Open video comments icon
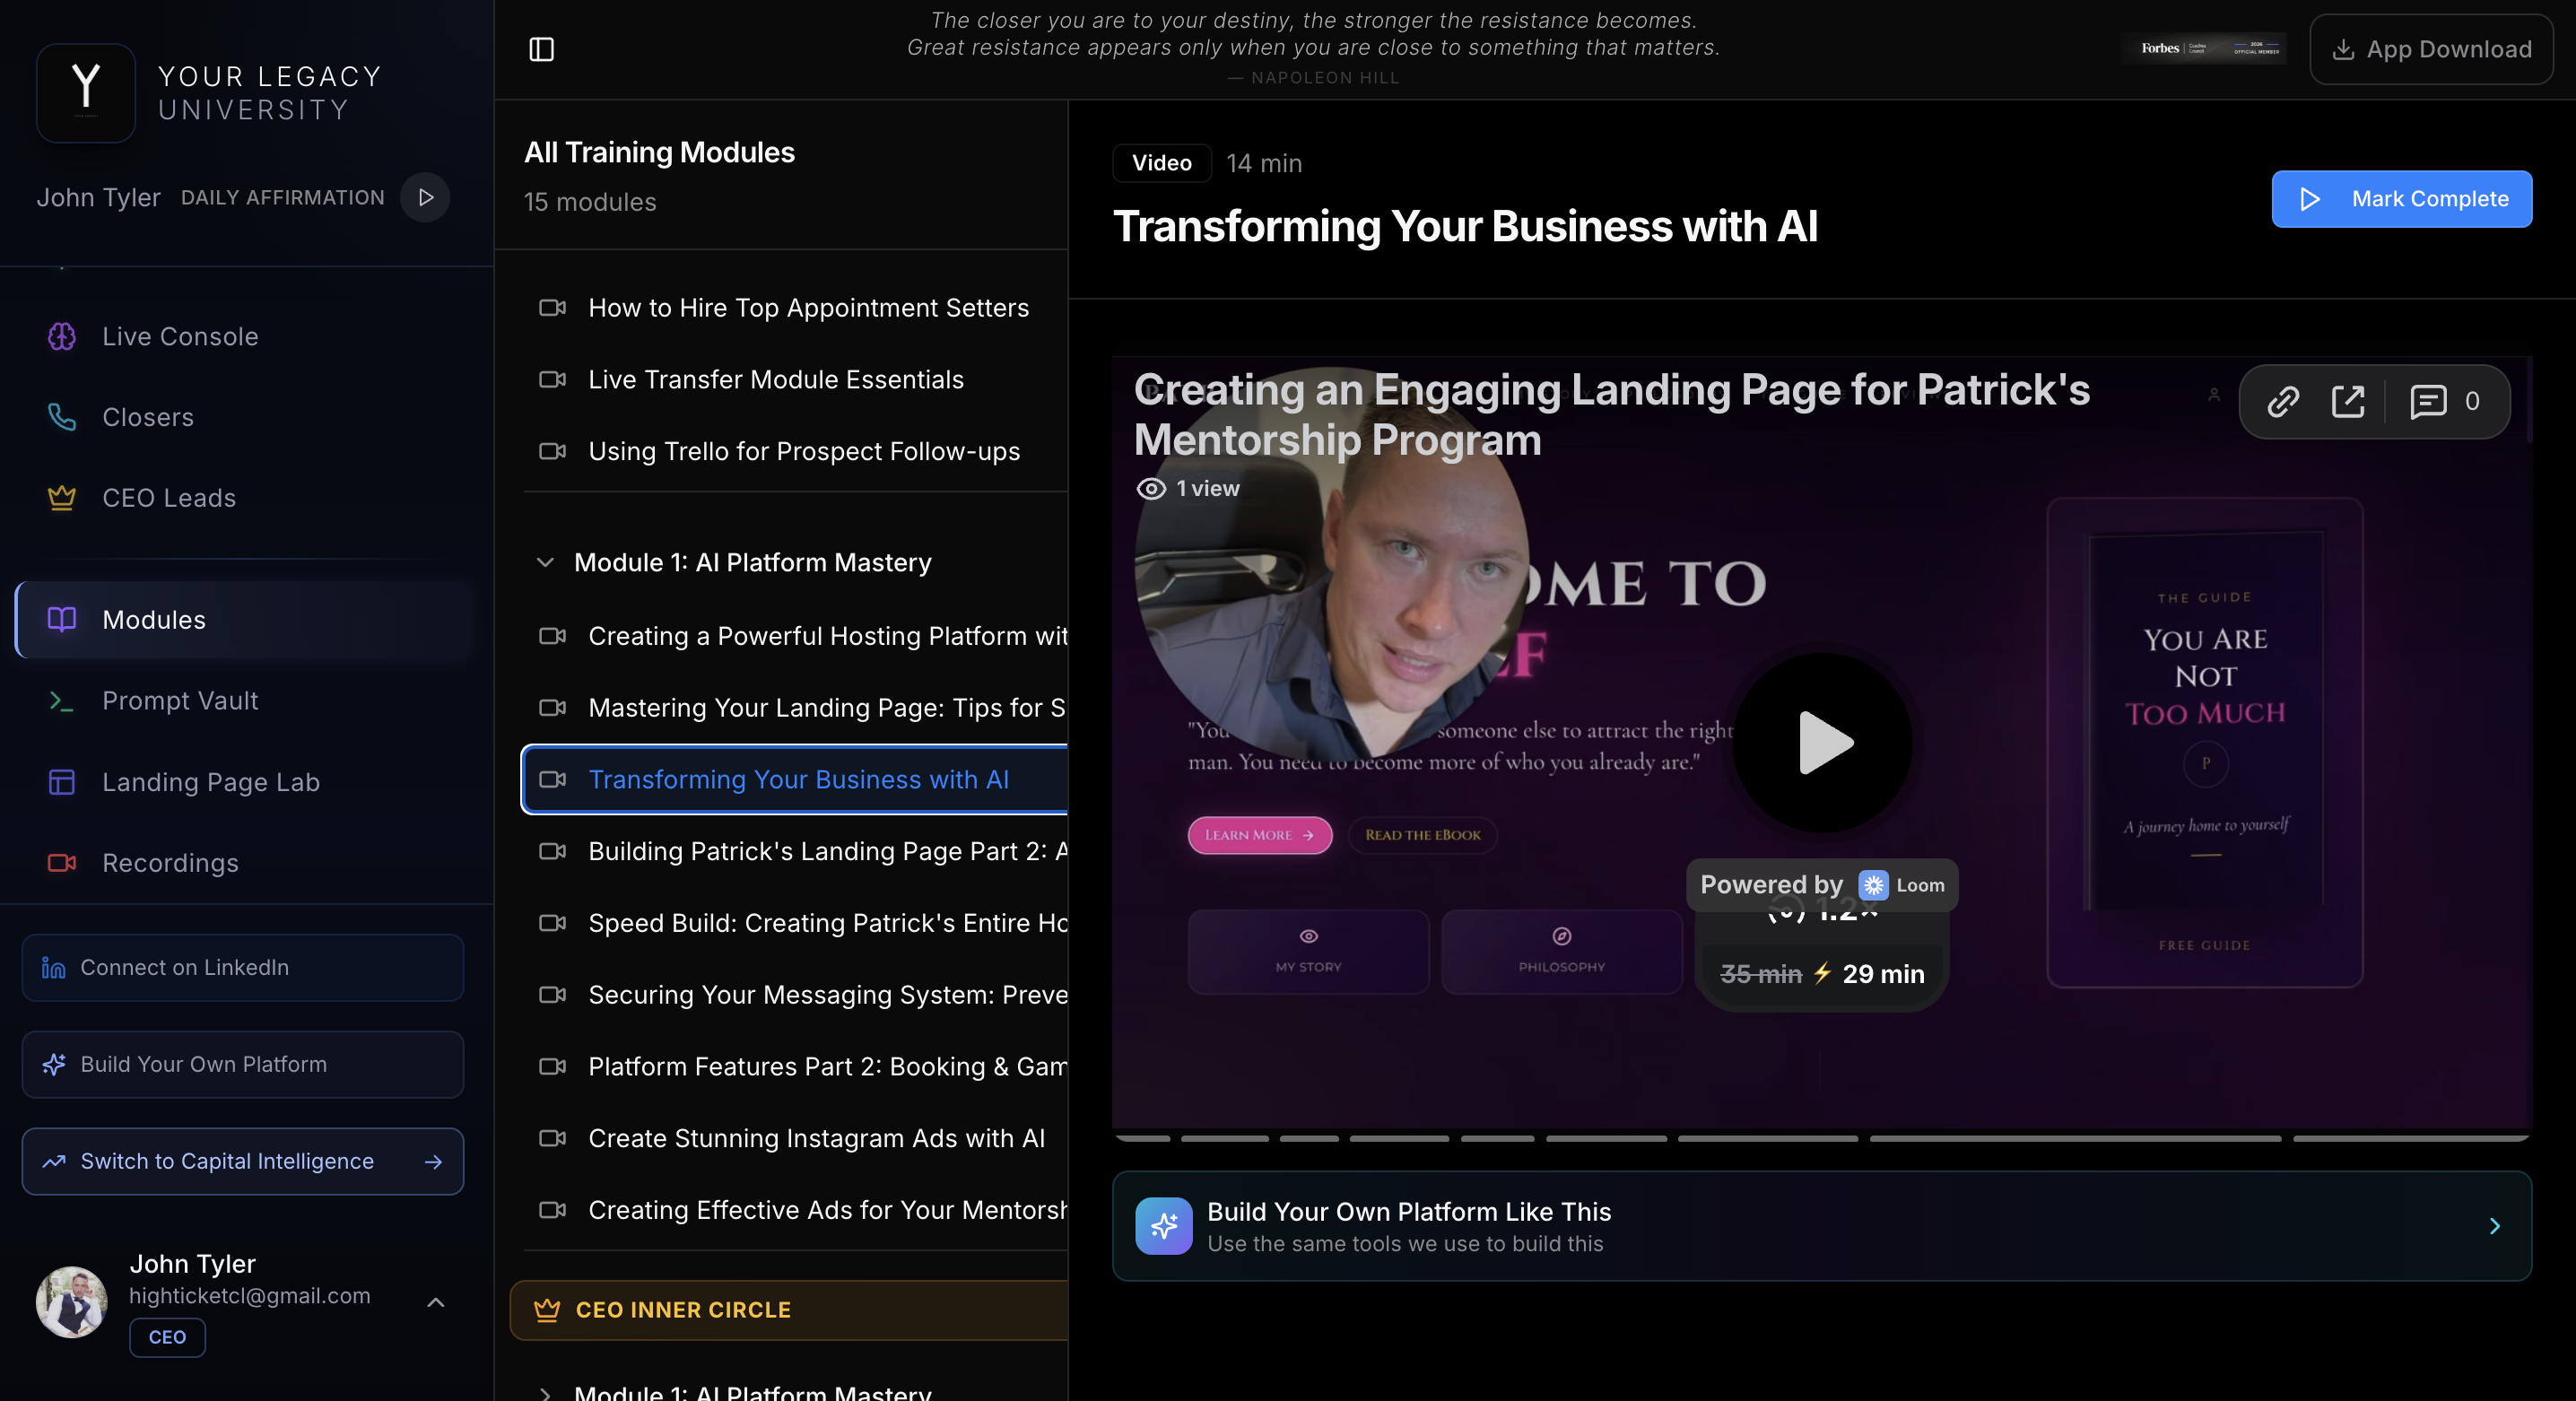Image resolution: width=2576 pixels, height=1401 pixels. [2428, 401]
